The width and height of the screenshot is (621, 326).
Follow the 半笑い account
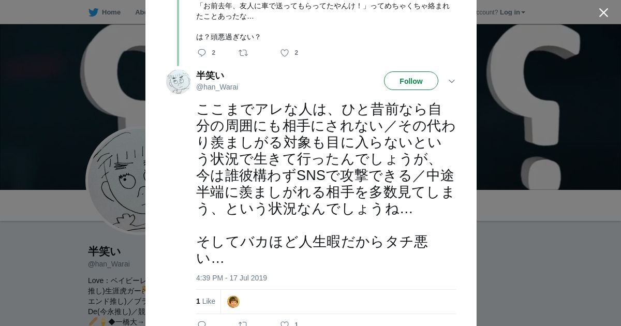411,81
